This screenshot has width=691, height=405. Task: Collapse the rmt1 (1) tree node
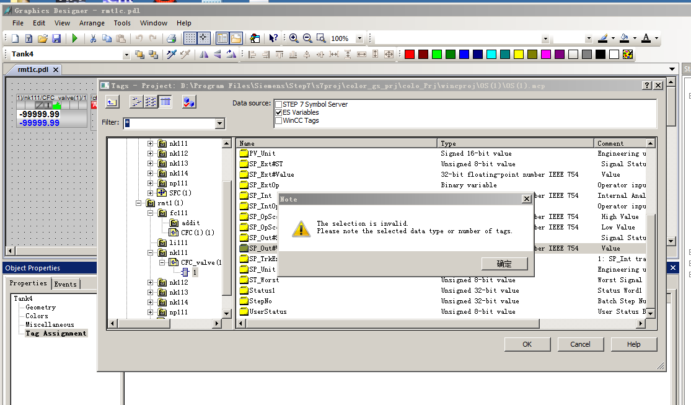(138, 203)
